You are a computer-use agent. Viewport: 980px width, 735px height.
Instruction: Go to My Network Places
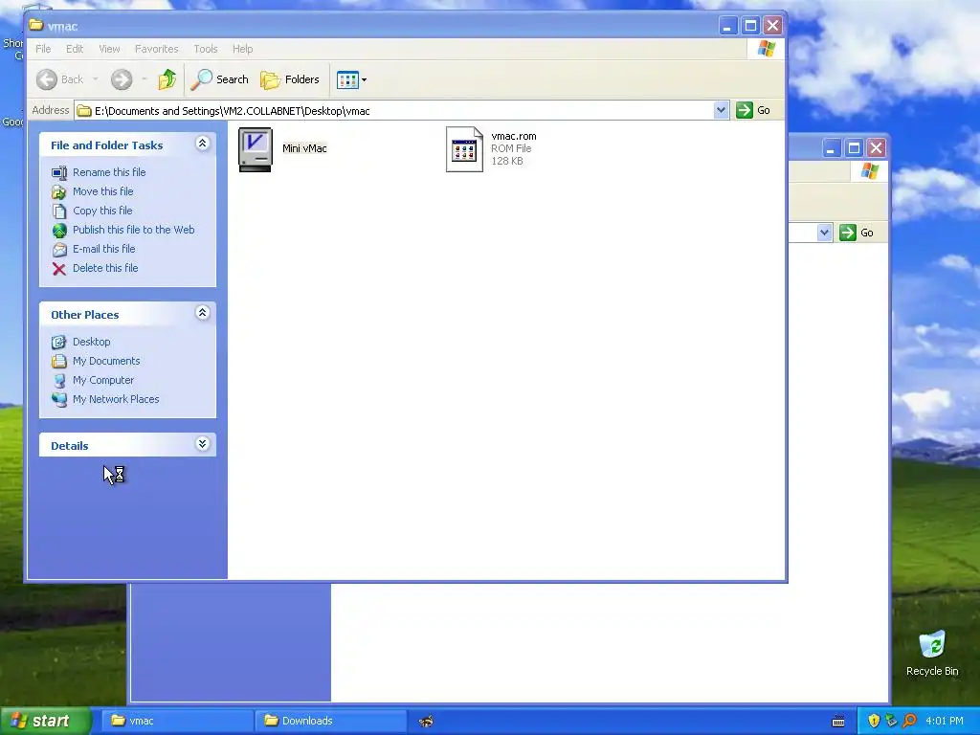pyautogui.click(x=116, y=399)
